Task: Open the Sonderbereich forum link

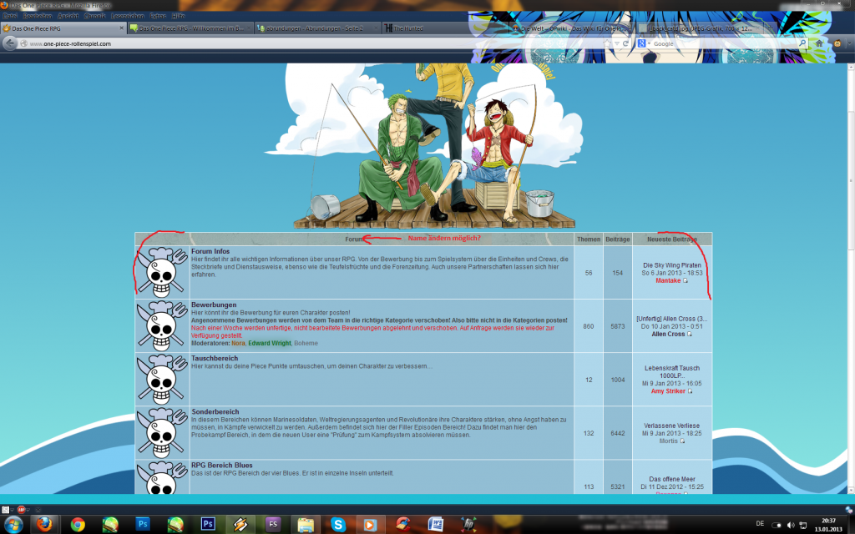Action: pos(215,411)
